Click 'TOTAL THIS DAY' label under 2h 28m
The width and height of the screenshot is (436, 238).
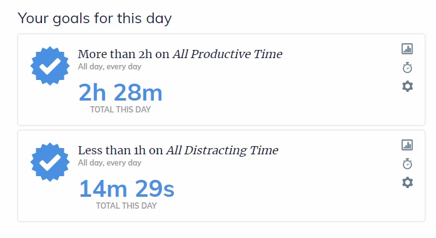pos(120,109)
